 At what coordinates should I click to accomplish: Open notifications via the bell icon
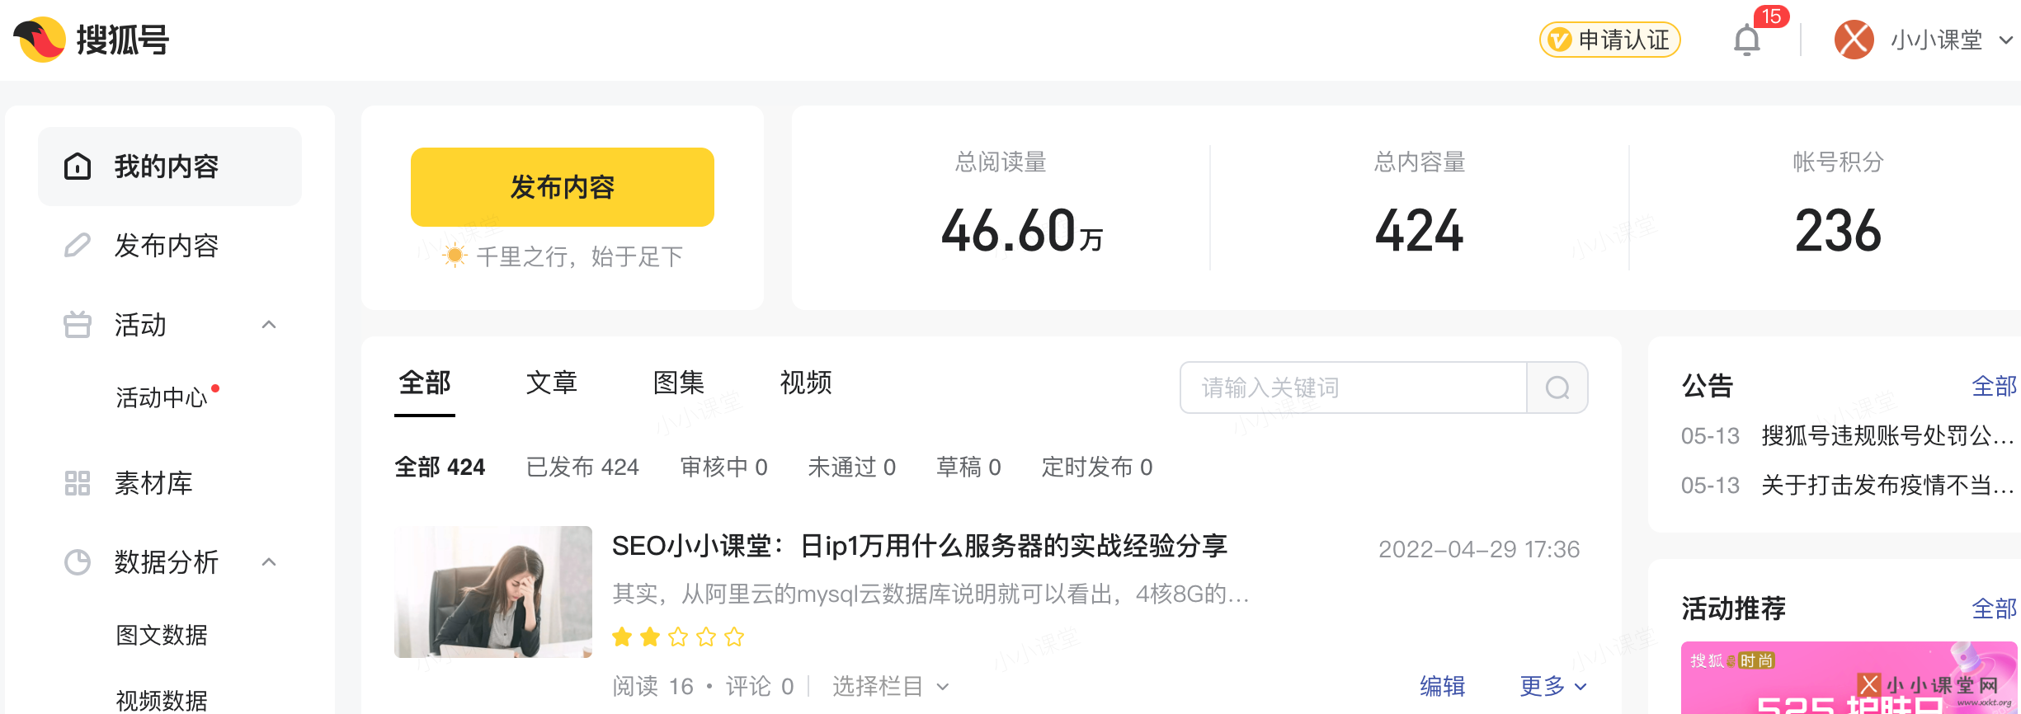coord(1747,40)
